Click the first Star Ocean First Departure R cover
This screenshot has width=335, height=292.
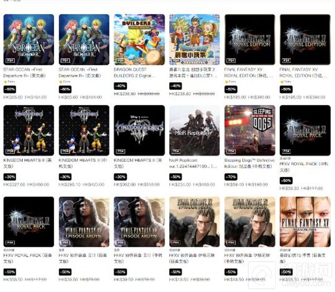point(28,40)
